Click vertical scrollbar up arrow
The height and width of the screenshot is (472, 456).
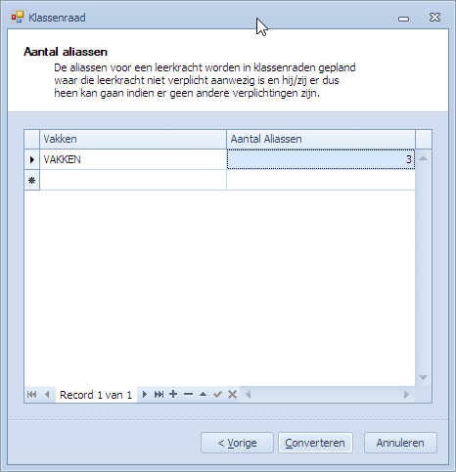click(x=423, y=158)
